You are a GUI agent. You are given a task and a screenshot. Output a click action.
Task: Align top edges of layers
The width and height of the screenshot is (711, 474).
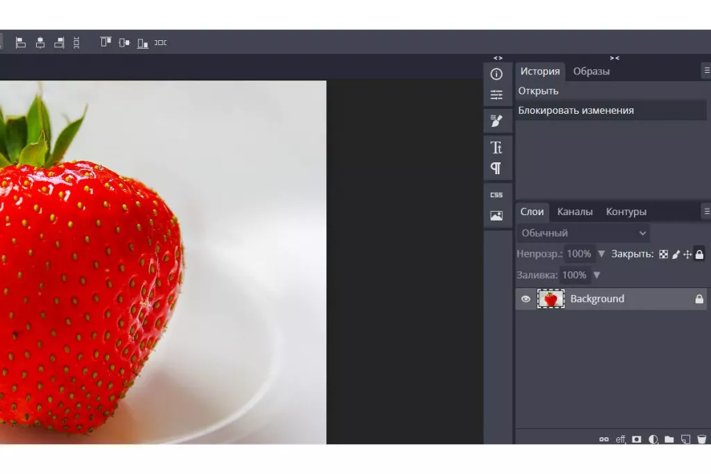[106, 42]
